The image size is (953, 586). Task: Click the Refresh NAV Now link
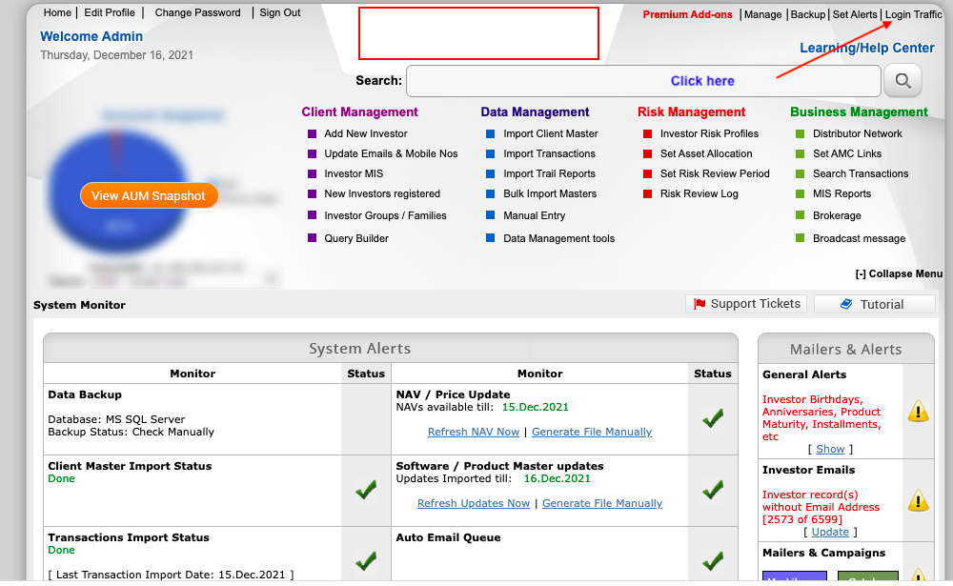pos(474,432)
